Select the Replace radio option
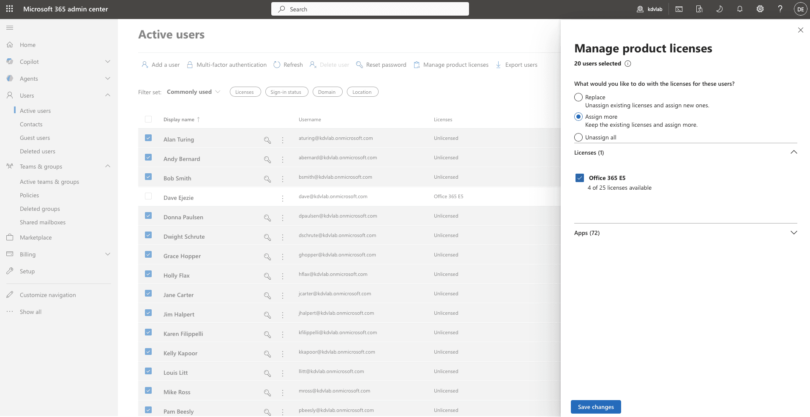810x417 pixels. 578,97
